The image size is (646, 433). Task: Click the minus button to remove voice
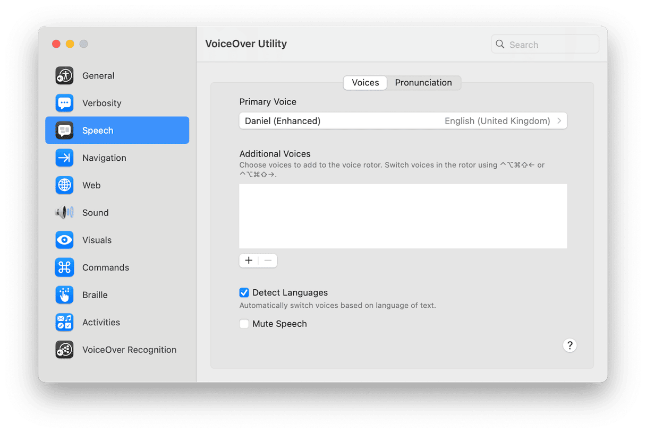coord(268,261)
